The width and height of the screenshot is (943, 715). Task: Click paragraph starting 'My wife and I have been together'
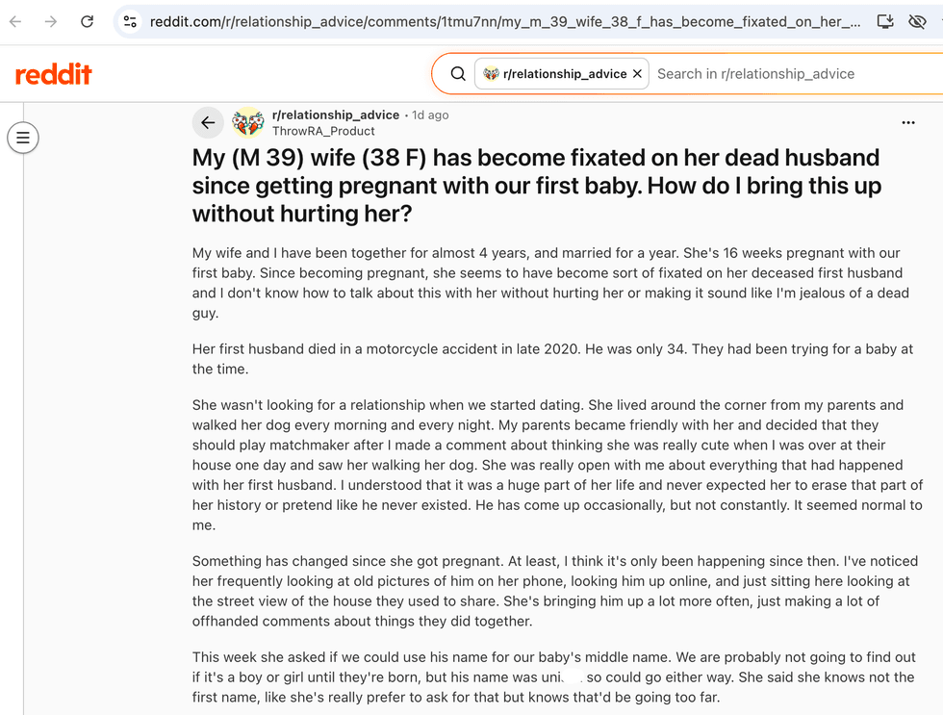(550, 283)
